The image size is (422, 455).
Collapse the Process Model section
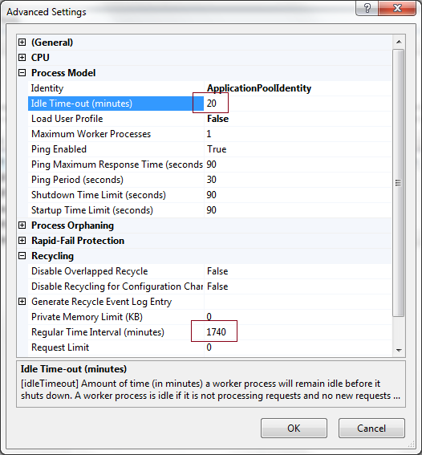pos(22,73)
